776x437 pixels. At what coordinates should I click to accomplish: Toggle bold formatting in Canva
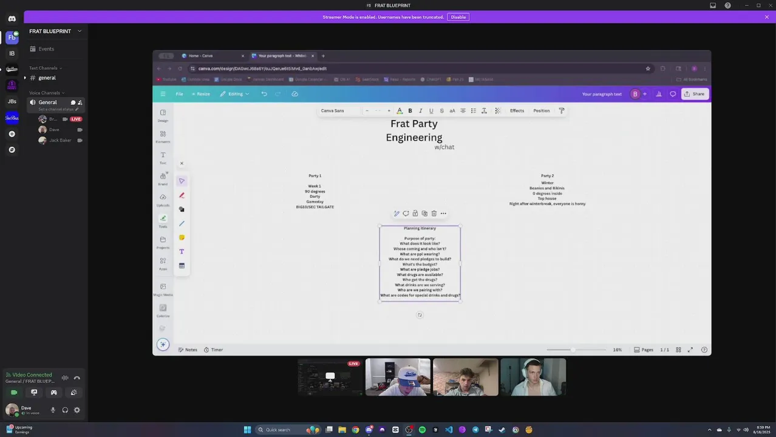pos(410,111)
